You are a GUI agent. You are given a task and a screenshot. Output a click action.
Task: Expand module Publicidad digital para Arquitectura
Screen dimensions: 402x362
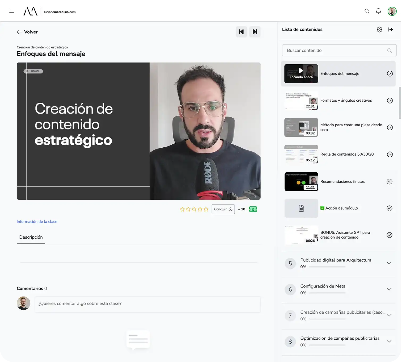click(389, 263)
